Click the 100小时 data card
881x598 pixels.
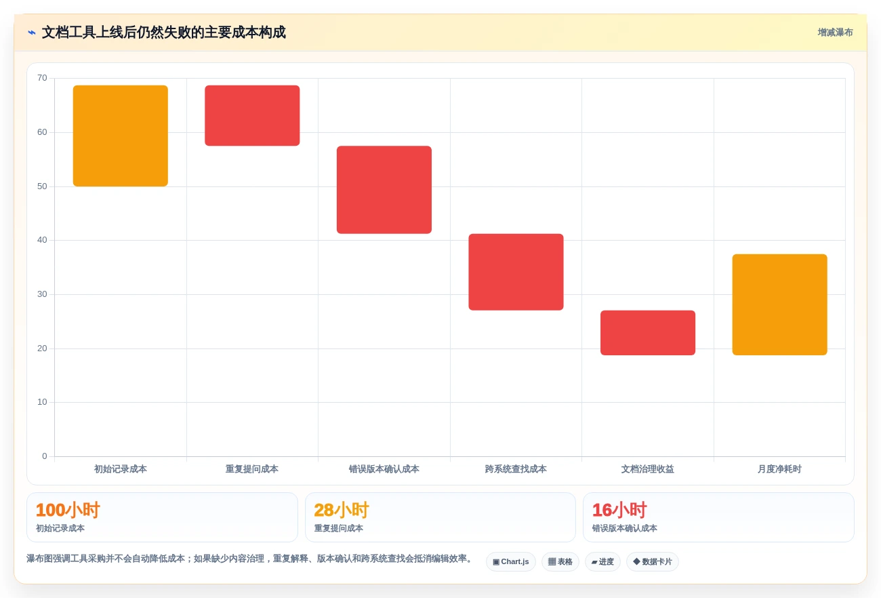coord(162,517)
